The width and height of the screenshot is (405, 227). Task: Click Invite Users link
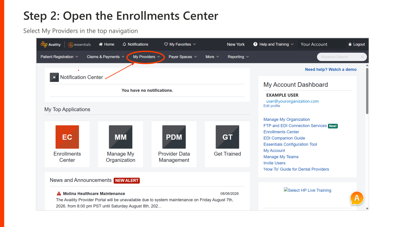(274, 163)
